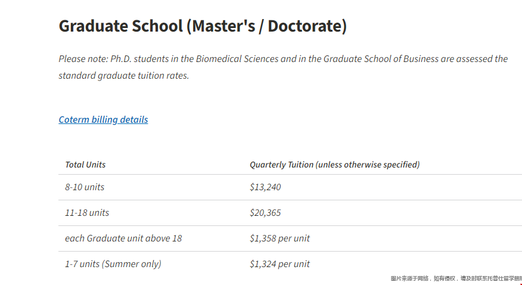The width and height of the screenshot is (522, 285).
Task: Click the $20,365 tuition amount
Action: [x=265, y=213]
